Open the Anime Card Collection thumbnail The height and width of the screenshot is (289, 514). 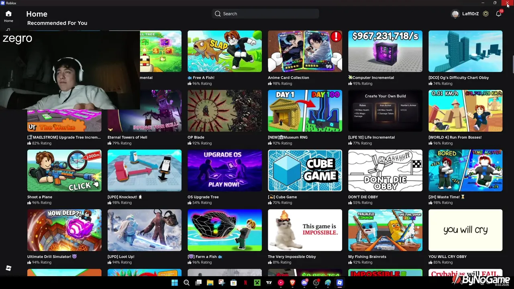tap(305, 51)
